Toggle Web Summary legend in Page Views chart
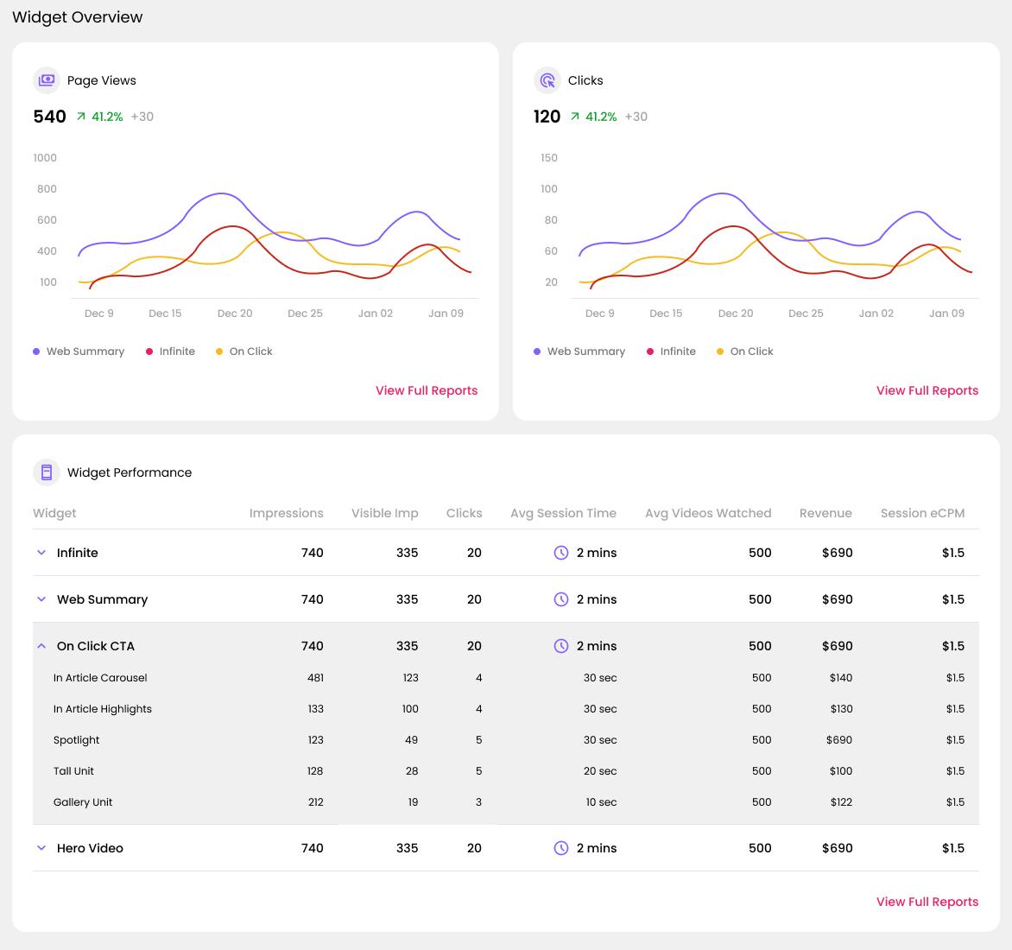This screenshot has height=950, width=1012. (x=79, y=351)
